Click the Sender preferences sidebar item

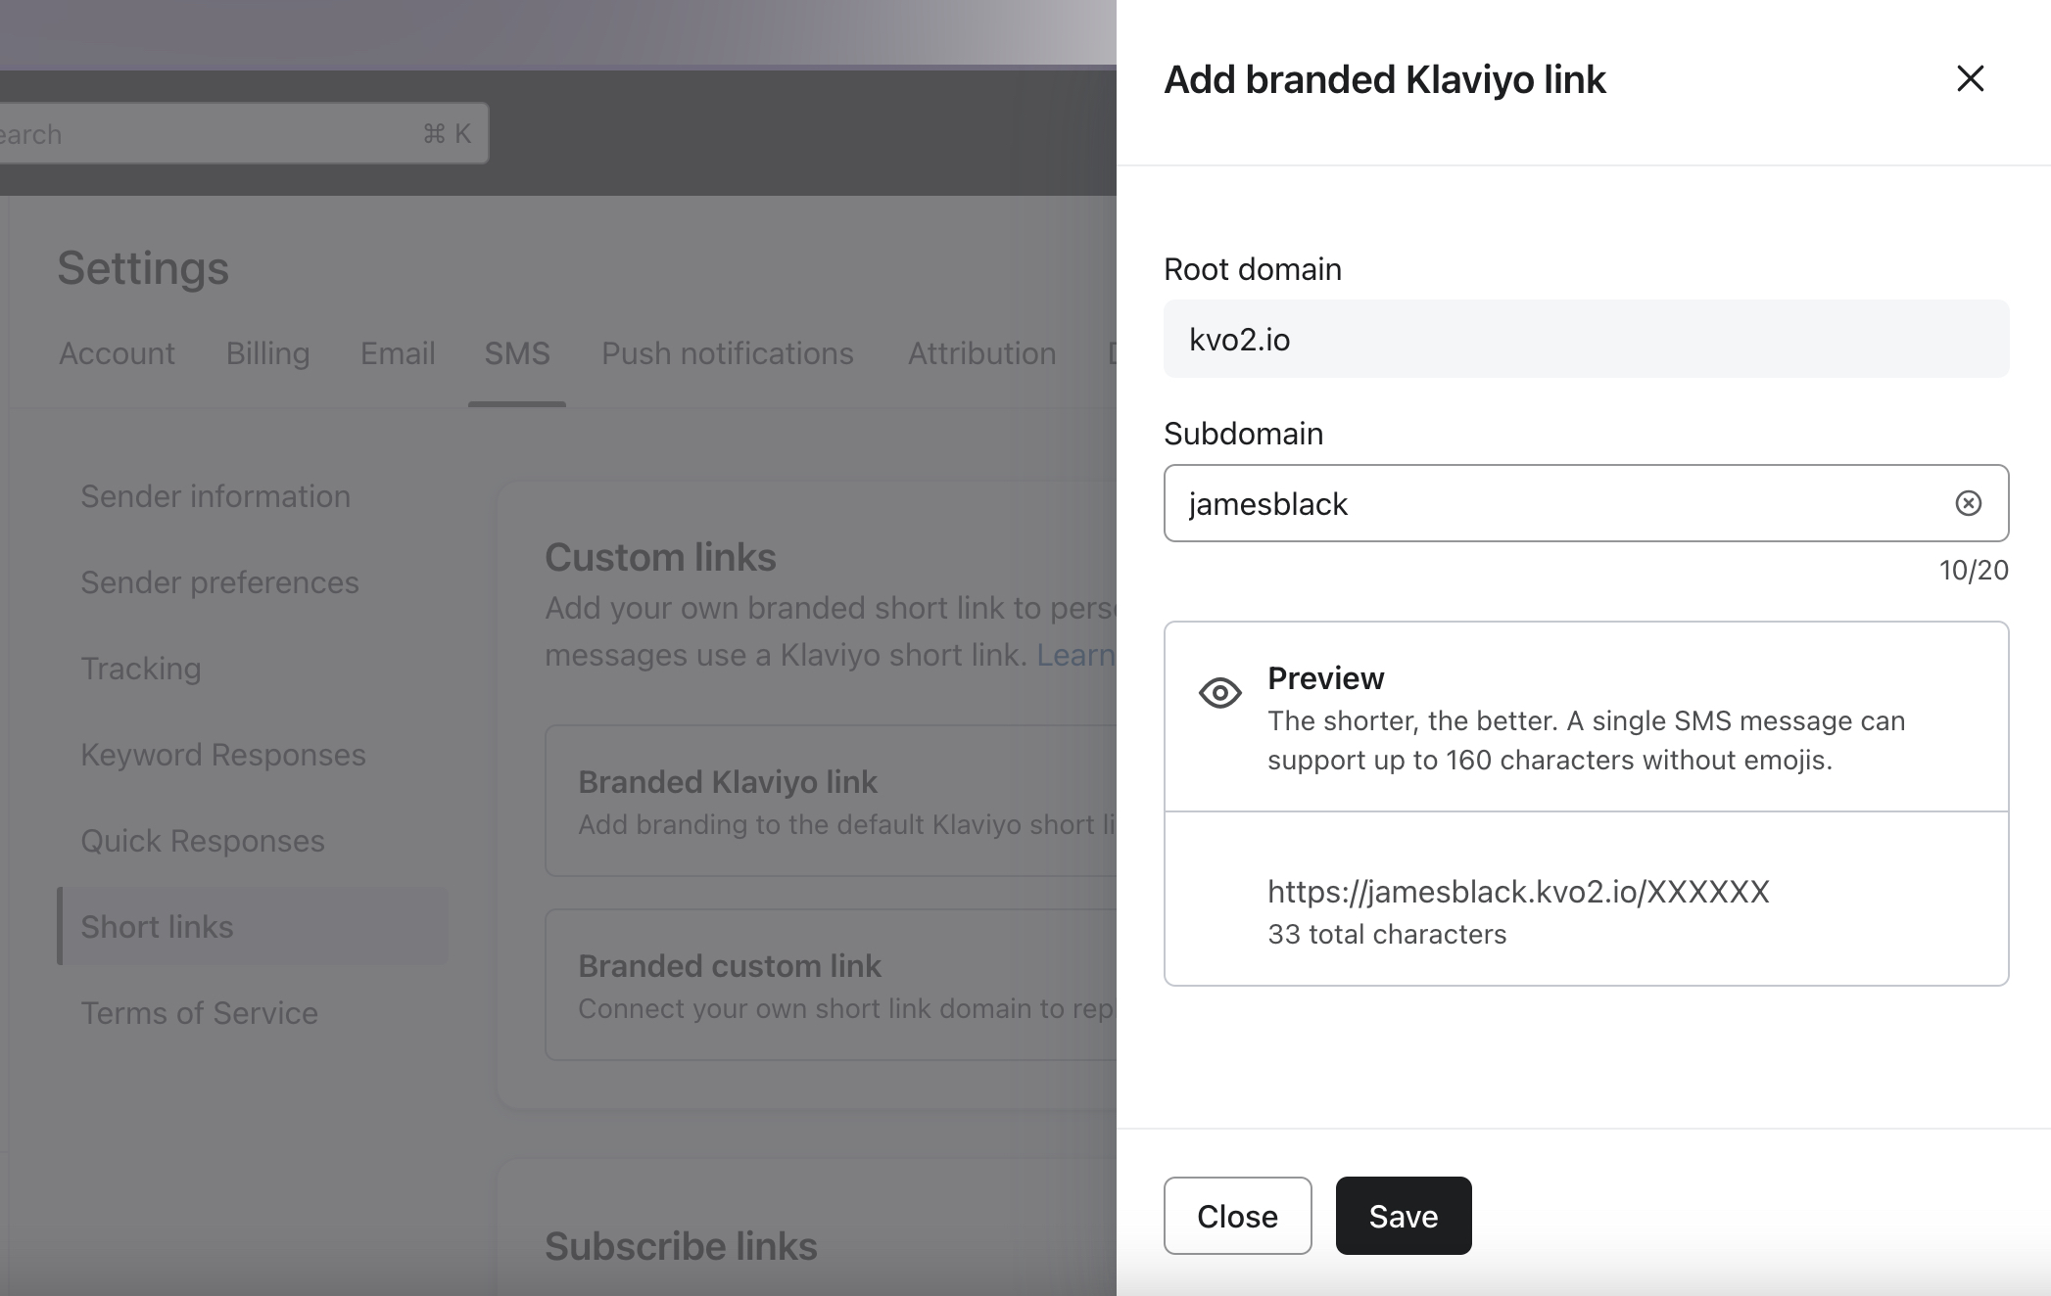coord(221,582)
